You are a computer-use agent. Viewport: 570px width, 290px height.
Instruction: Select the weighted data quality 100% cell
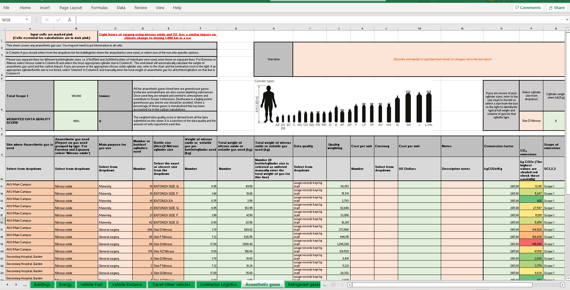tap(76, 121)
